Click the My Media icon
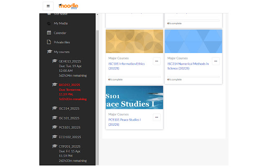The image size is (268, 167). click(x=49, y=23)
